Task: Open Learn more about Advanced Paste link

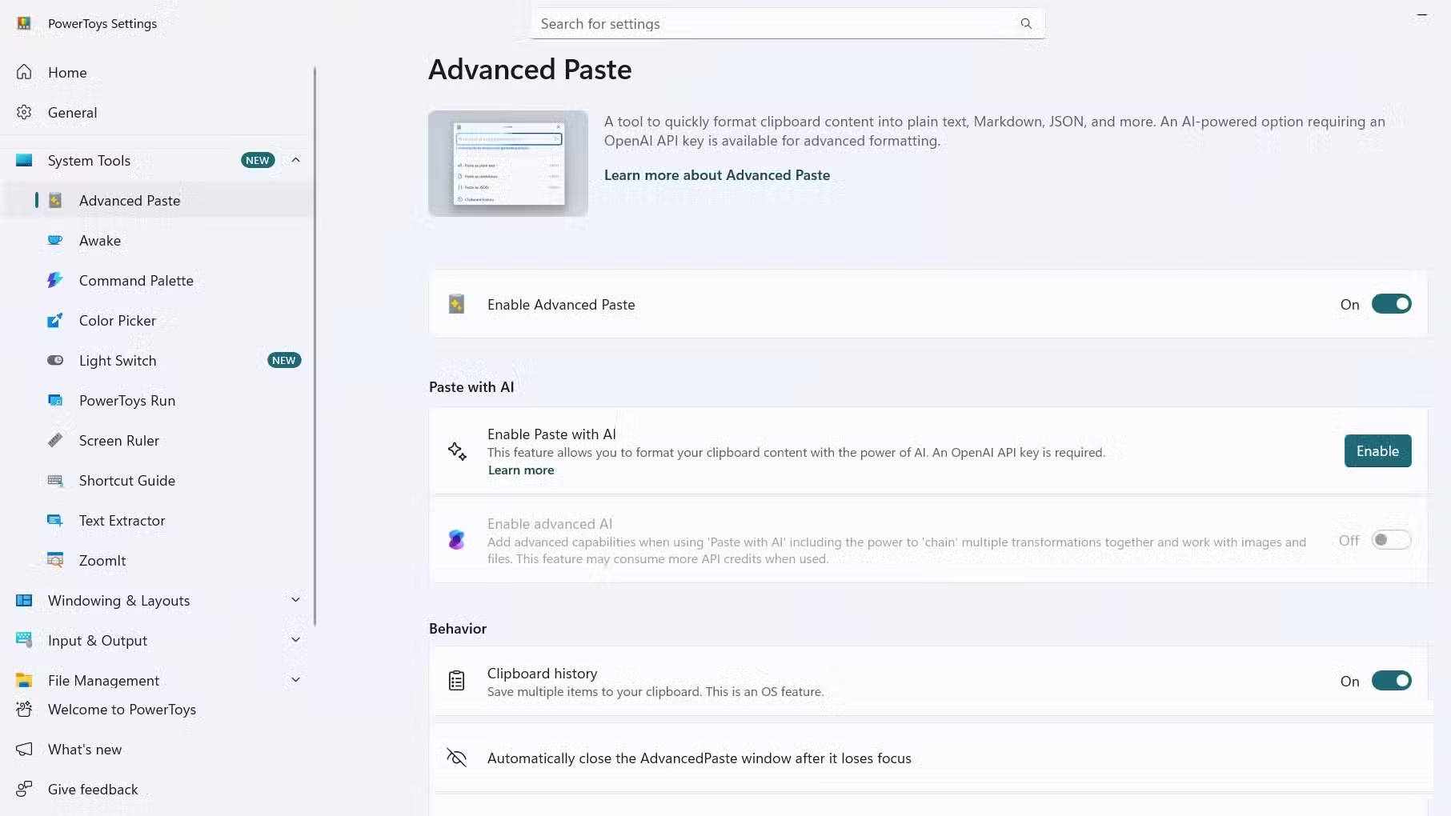Action: tap(716, 175)
